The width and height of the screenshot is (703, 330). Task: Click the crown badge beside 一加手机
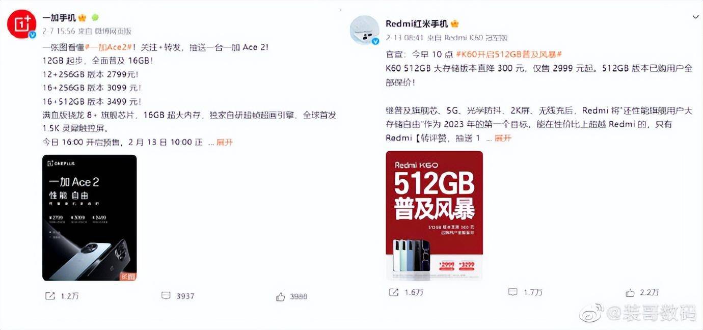(82, 18)
